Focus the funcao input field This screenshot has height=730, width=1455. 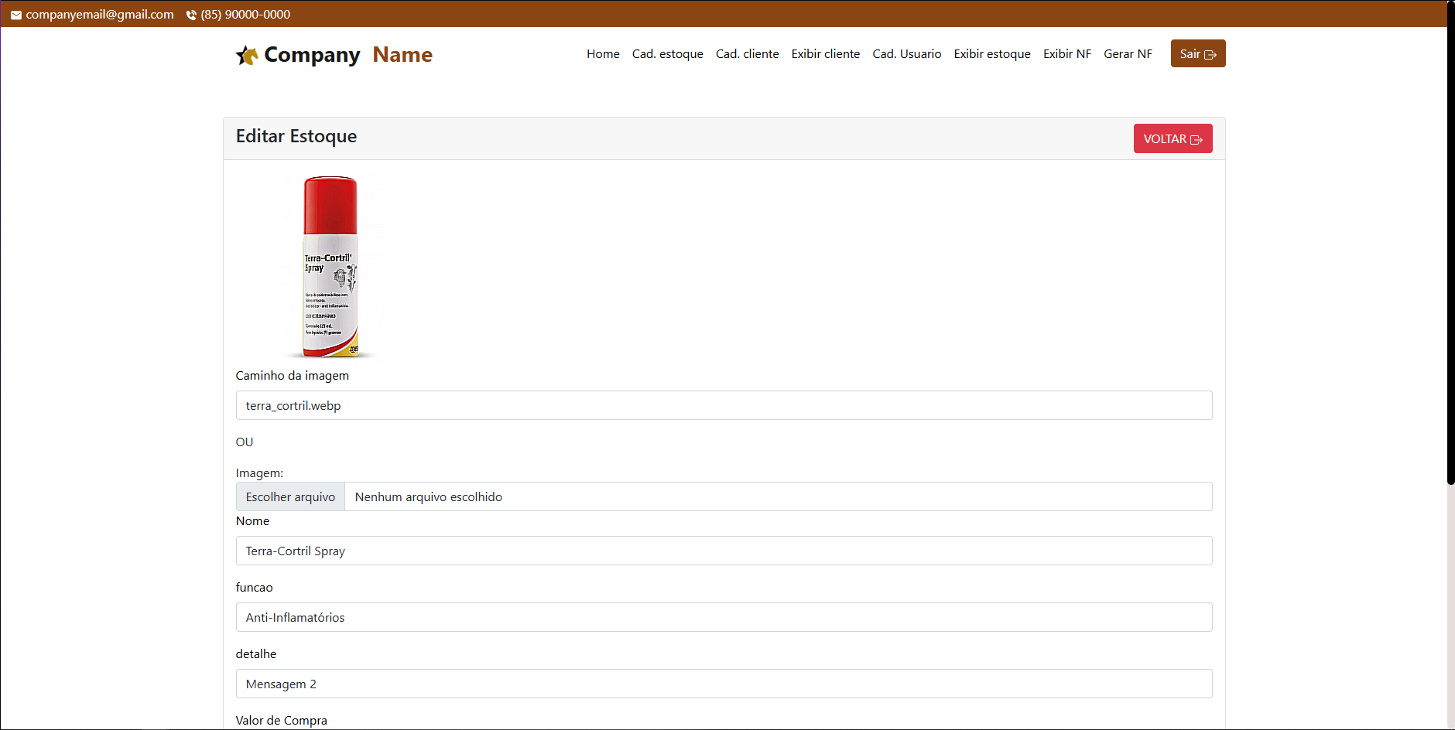tap(724, 617)
